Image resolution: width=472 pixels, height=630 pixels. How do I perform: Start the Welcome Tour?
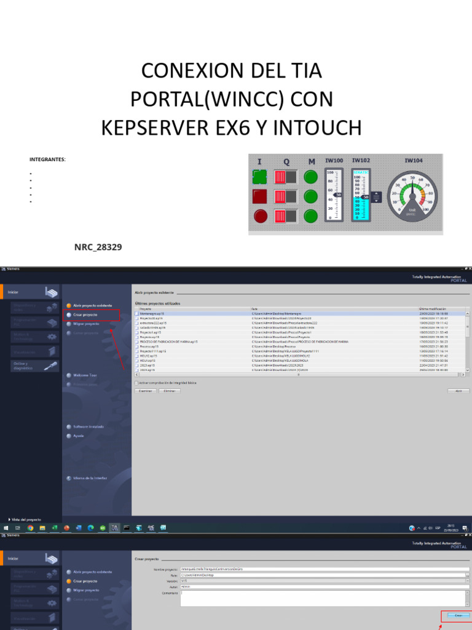(x=82, y=375)
